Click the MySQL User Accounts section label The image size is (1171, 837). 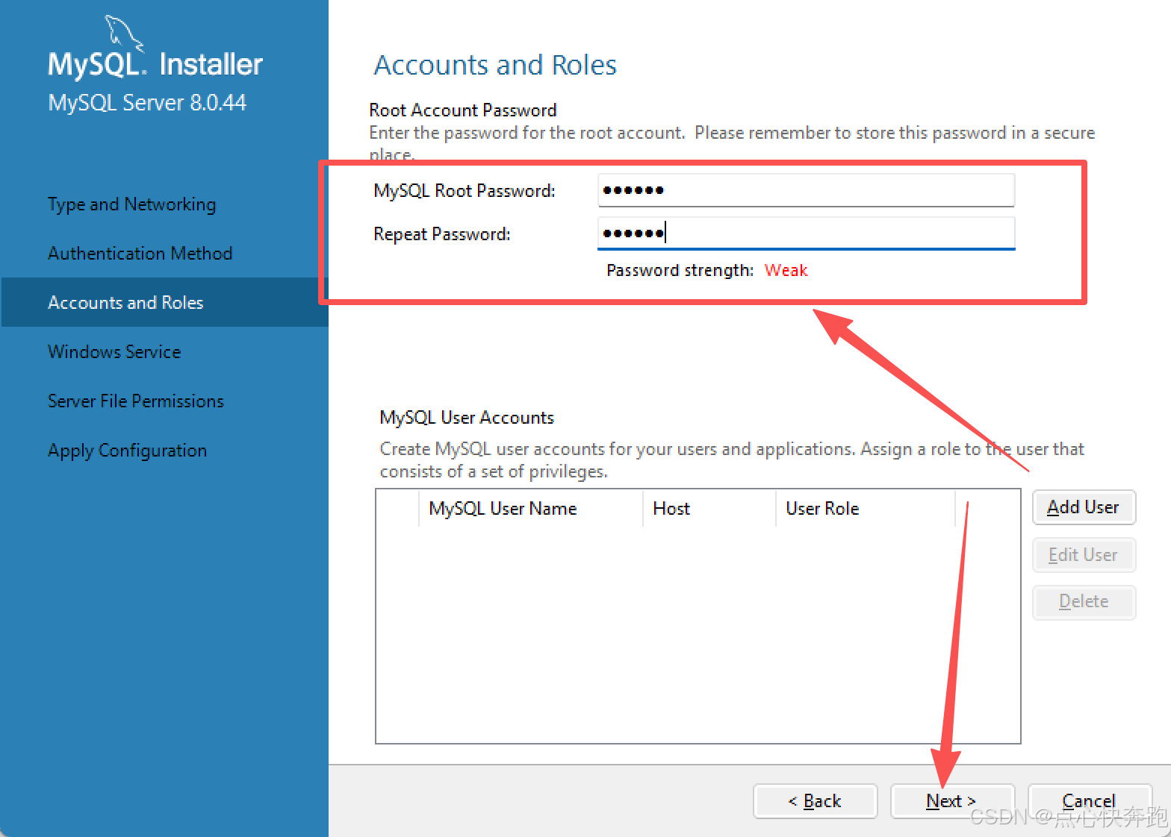467,418
